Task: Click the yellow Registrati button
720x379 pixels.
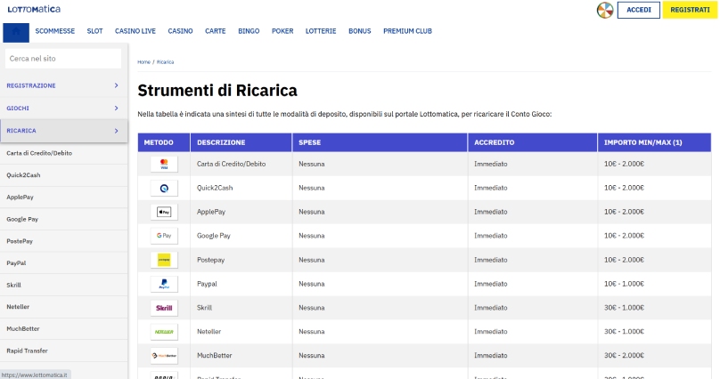Action: pyautogui.click(x=690, y=10)
